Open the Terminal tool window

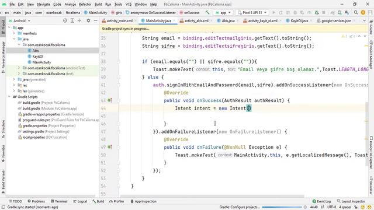click(x=59, y=201)
